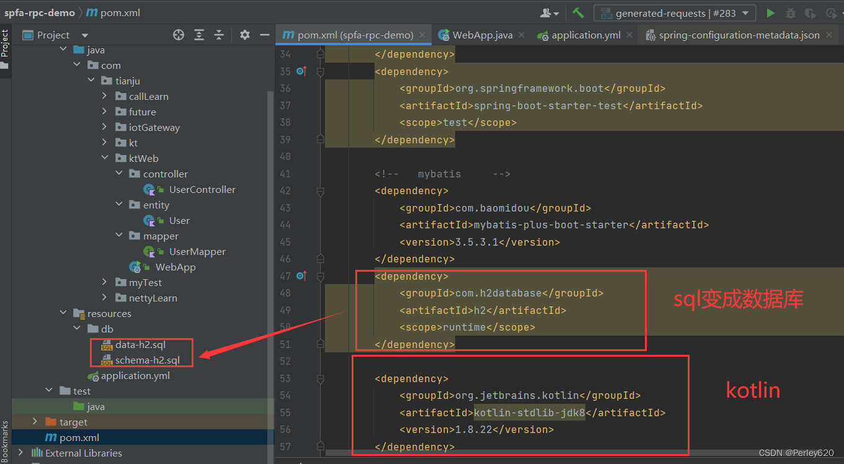The image size is (844, 464).
Task: Collapse the db folder
Action: coord(77,329)
